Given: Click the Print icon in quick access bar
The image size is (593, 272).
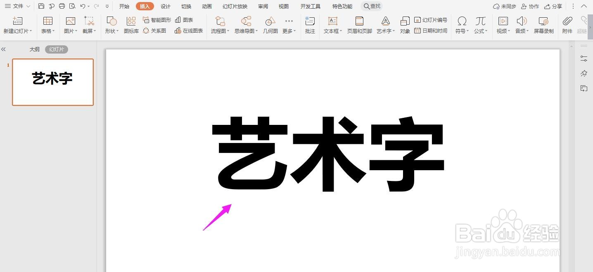Looking at the screenshot, I should [62, 6].
